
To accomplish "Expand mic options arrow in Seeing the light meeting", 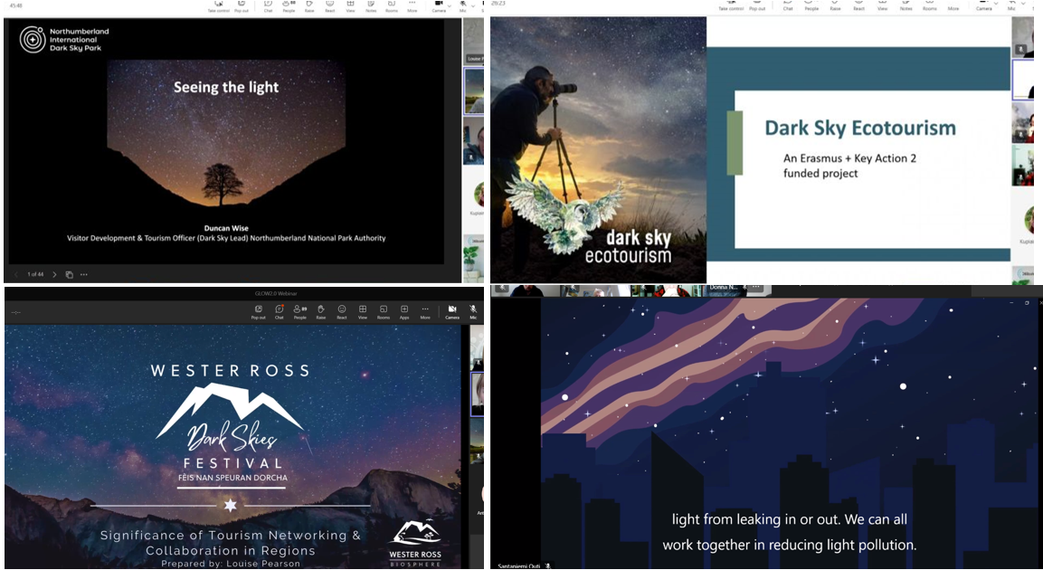I will pyautogui.click(x=471, y=5).
